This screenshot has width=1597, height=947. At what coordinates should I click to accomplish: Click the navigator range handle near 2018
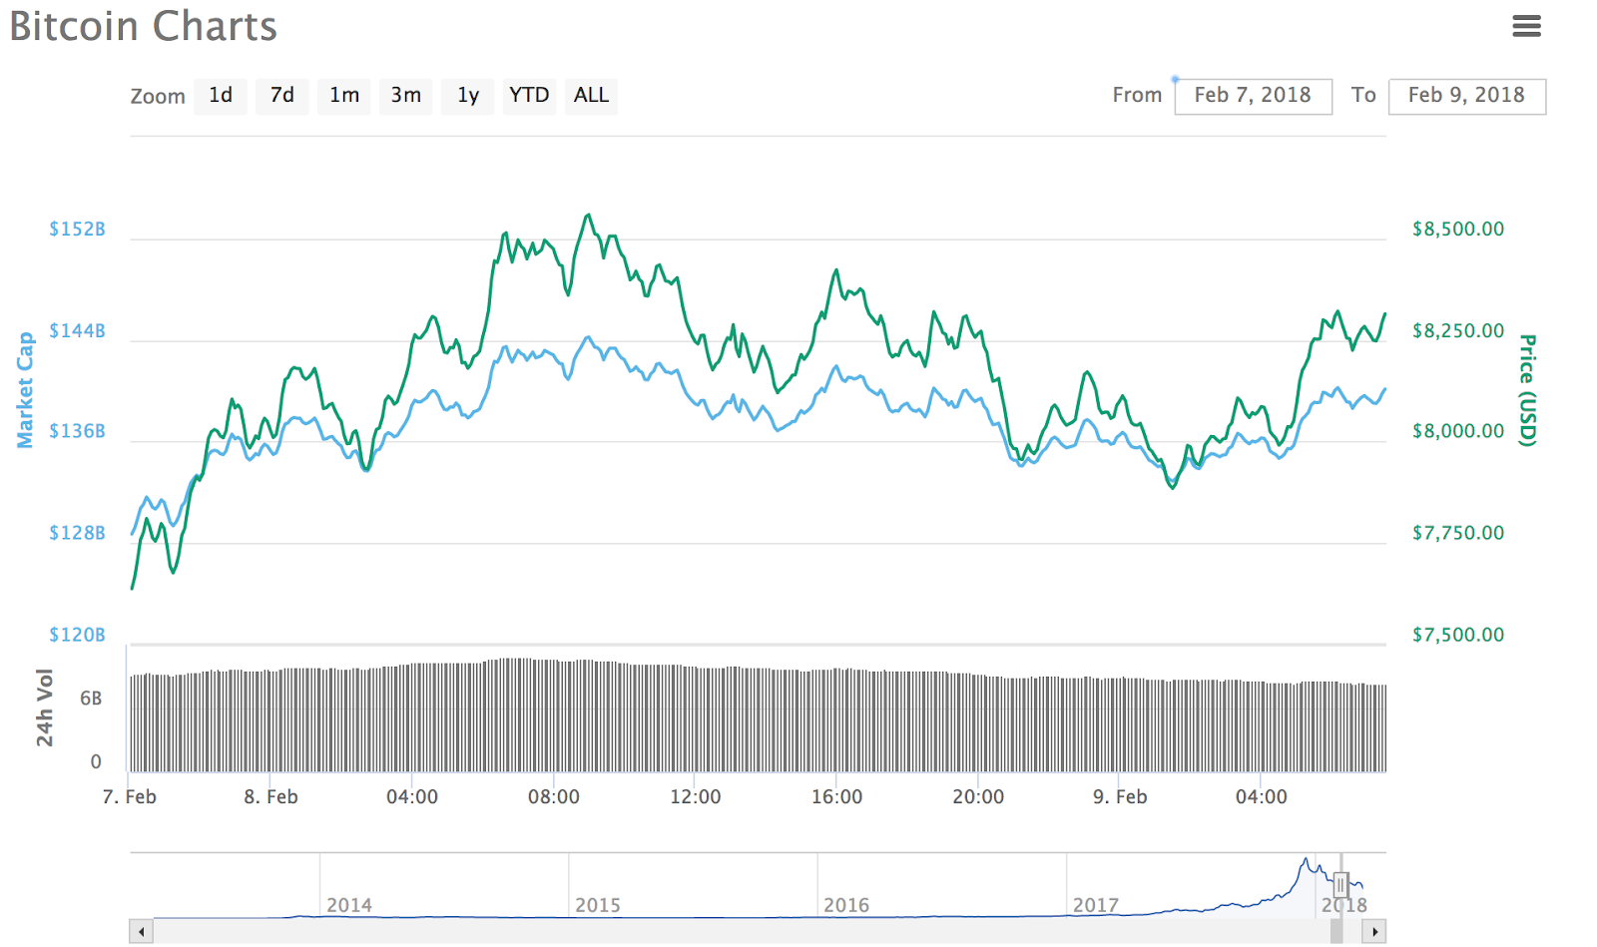[1341, 884]
